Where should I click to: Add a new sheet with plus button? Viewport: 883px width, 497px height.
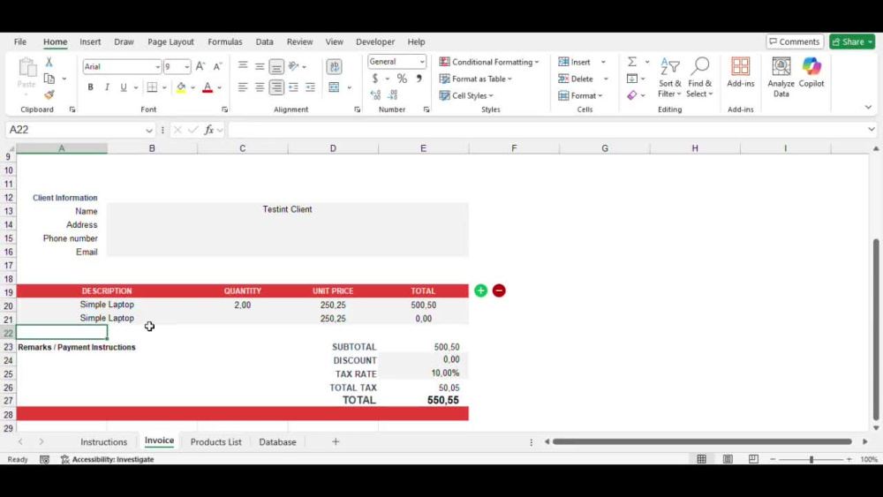pyautogui.click(x=336, y=442)
